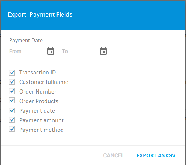Untick the Order Products checkbox

pos(12,101)
